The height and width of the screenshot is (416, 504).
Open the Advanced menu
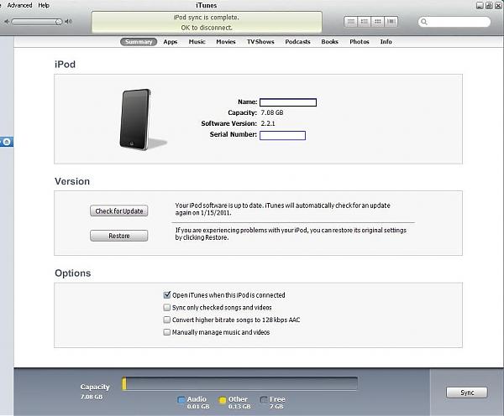pos(19,5)
